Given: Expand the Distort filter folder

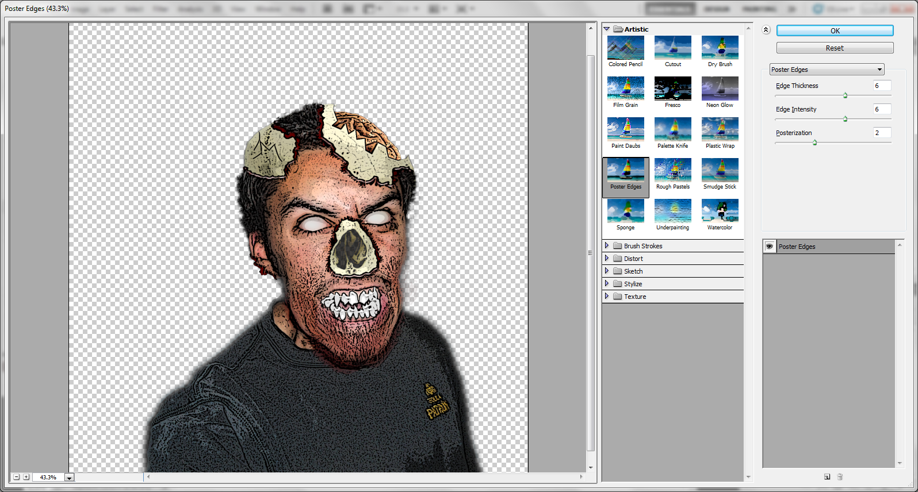Looking at the screenshot, I should [x=607, y=258].
